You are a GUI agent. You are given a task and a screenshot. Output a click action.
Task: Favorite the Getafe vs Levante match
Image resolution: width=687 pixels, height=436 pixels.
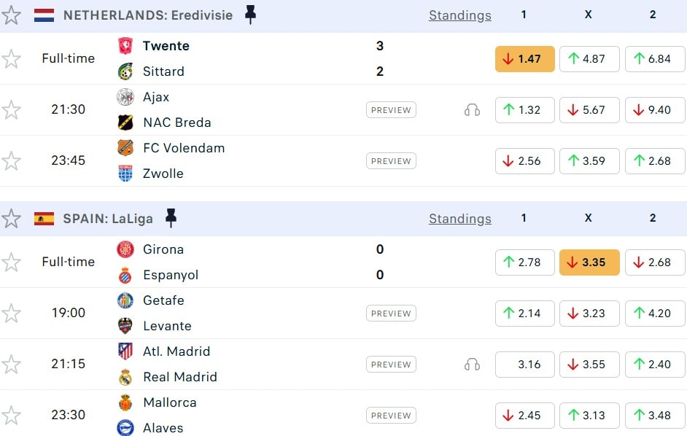(x=11, y=314)
